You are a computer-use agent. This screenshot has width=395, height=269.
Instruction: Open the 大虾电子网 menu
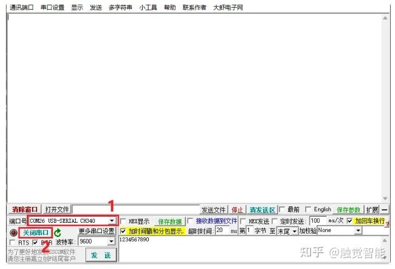coord(228,8)
